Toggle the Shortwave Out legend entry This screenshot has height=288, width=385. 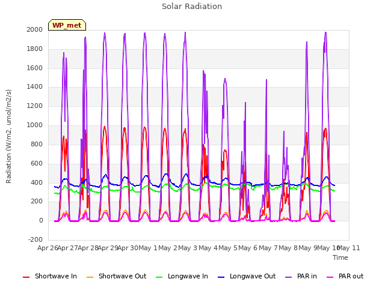116,276
